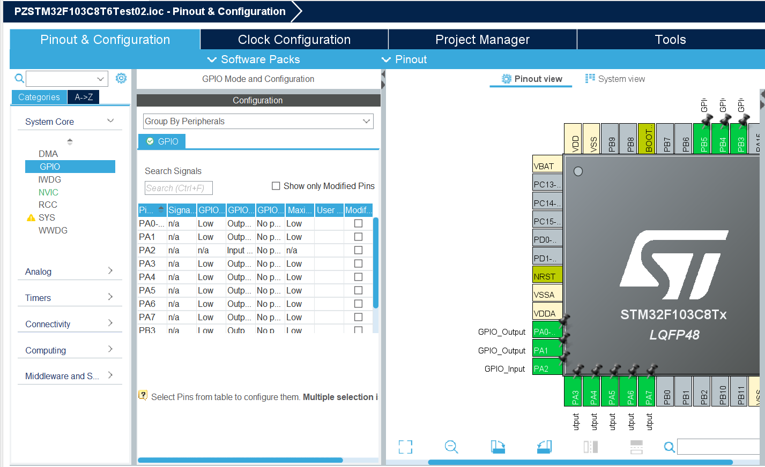Switch to System view
This screenshot has height=467, width=765.
pos(615,79)
